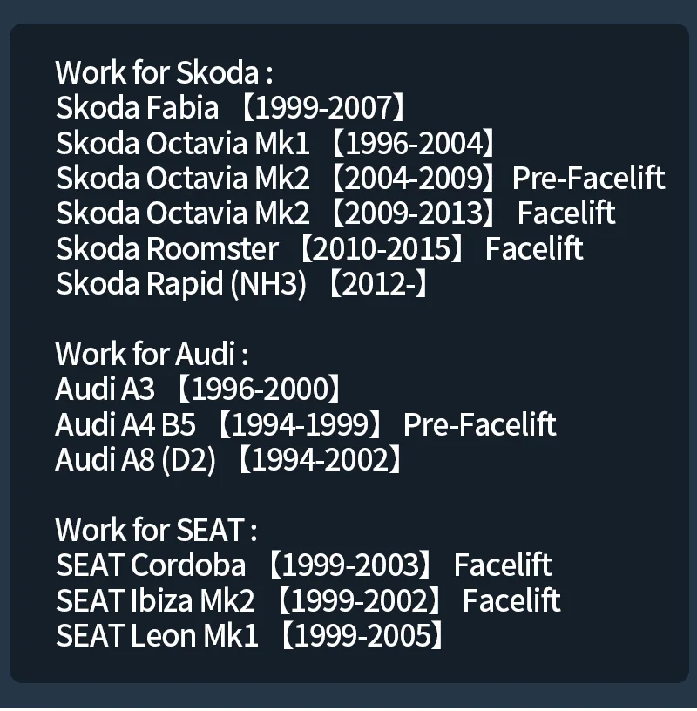This screenshot has width=697, height=711.
Task: Select the Skoda Roomster 2010-2015 line
Action: 319,248
